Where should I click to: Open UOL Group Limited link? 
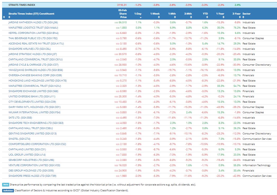27,155
